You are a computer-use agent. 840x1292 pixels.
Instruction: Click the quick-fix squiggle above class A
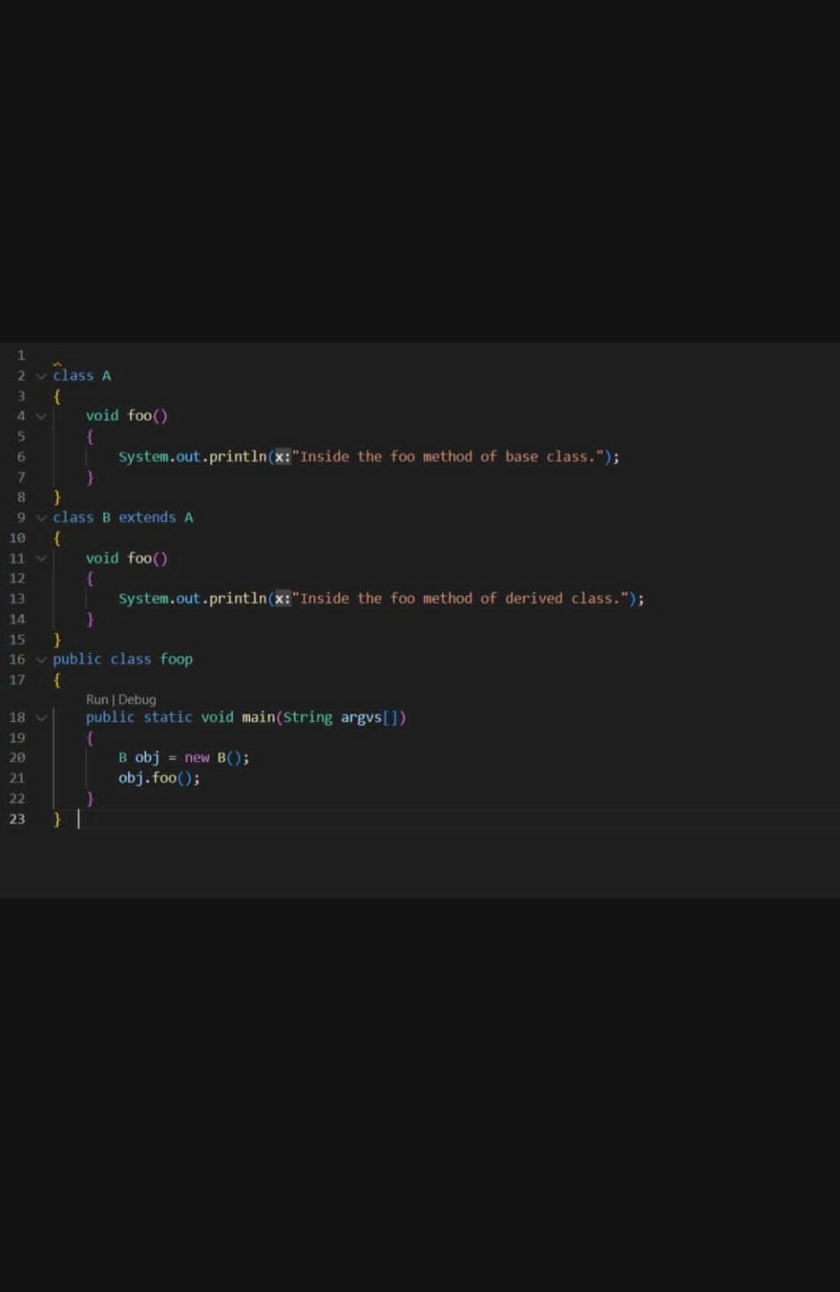coord(57,365)
